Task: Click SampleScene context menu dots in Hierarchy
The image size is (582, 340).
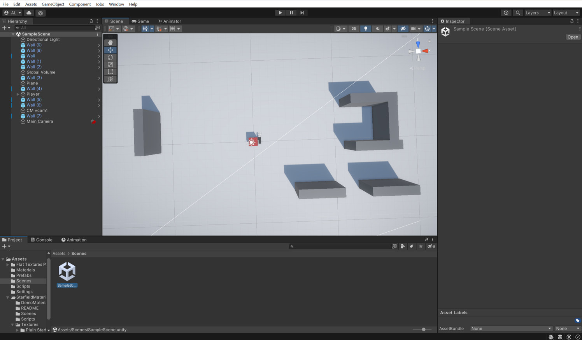Action: click(97, 34)
